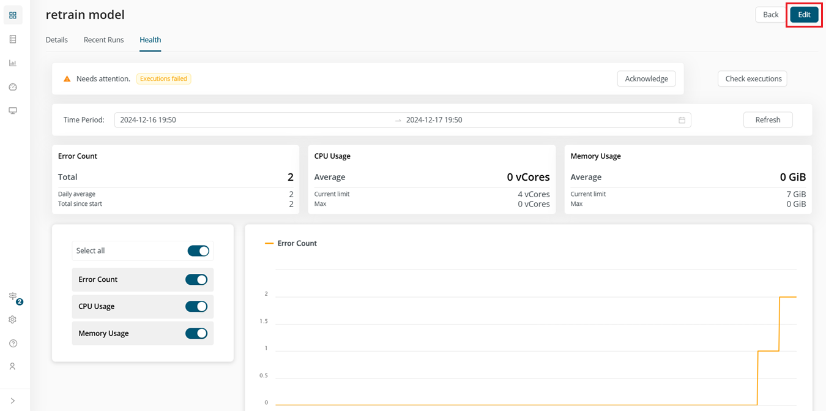Toggle the Select all switch
The width and height of the screenshot is (826, 411).
(x=198, y=251)
